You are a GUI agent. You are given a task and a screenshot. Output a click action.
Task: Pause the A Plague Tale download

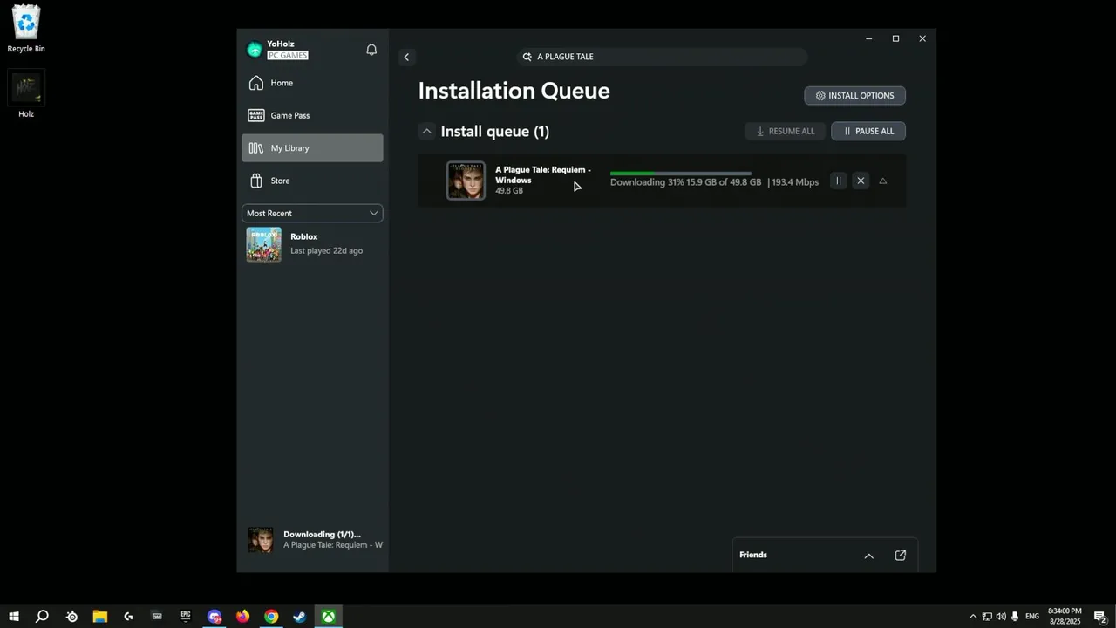[838, 181]
